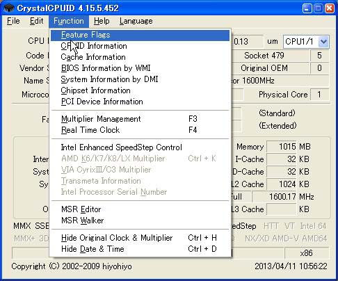Click the (Extended) label
Screen dimensions: 338x281
click(x=277, y=126)
